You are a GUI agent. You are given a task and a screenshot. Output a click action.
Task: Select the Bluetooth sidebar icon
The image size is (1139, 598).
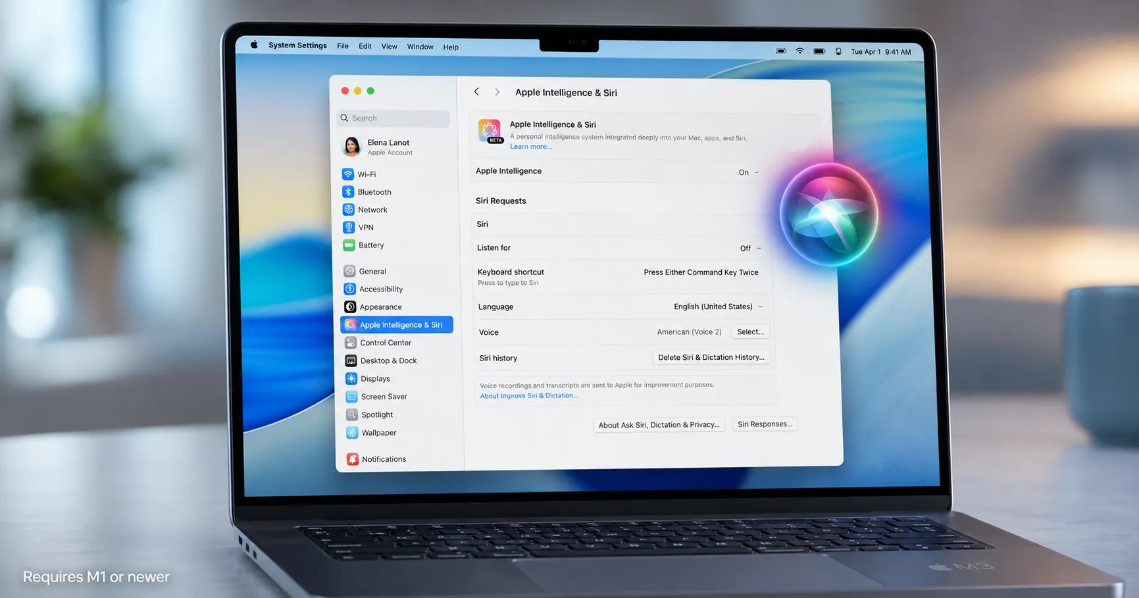click(x=348, y=192)
